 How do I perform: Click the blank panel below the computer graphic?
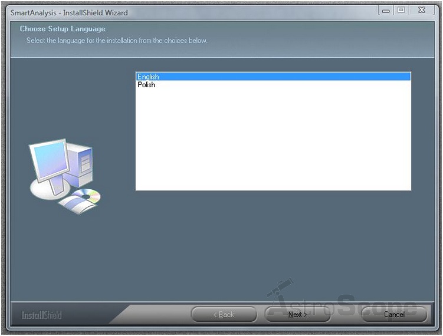[65, 253]
